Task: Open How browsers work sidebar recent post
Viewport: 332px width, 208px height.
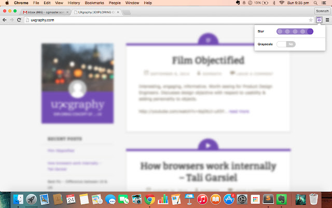Action: [74, 166]
